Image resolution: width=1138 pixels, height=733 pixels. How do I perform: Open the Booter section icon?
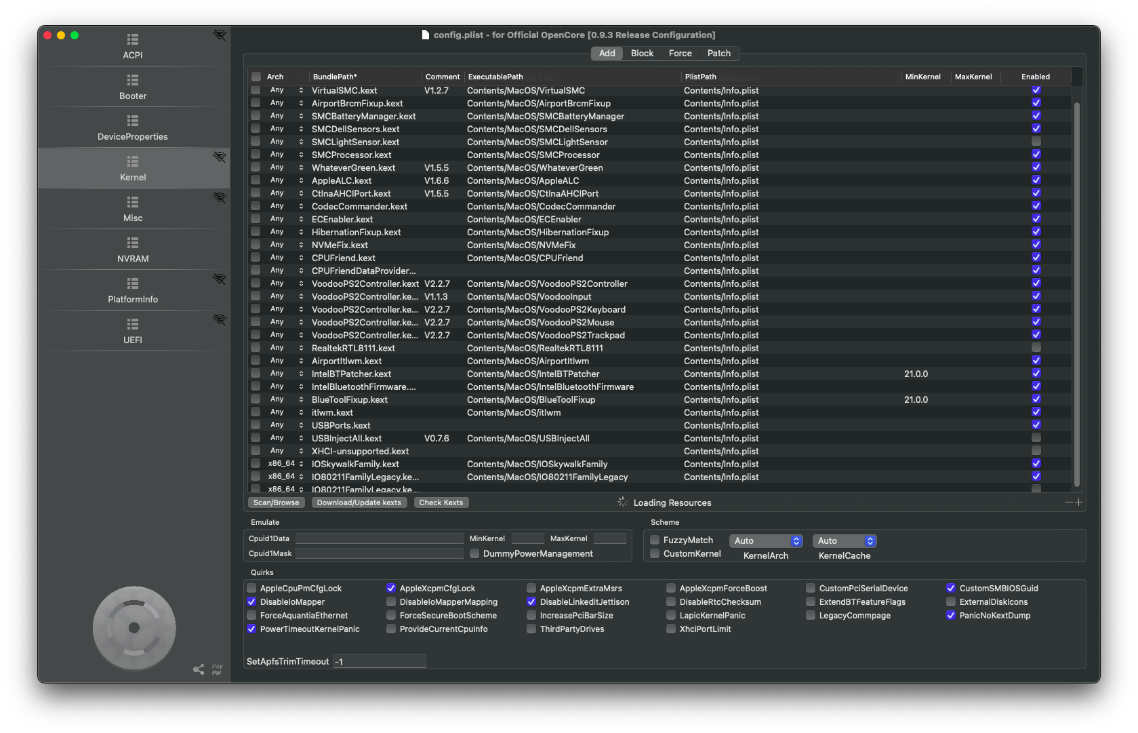pos(133,80)
